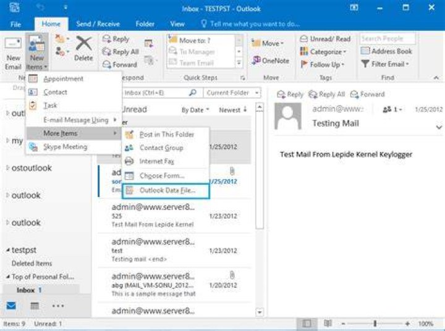
Task: Select Outlook Data File... menu item
Action: click(166, 191)
